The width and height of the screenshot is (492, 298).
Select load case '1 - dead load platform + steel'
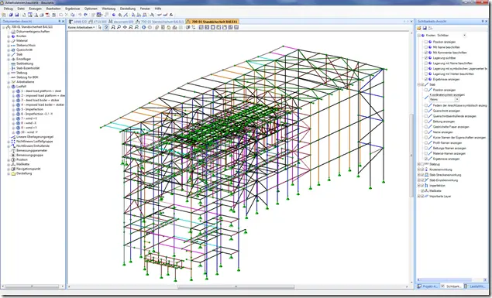coord(41,91)
